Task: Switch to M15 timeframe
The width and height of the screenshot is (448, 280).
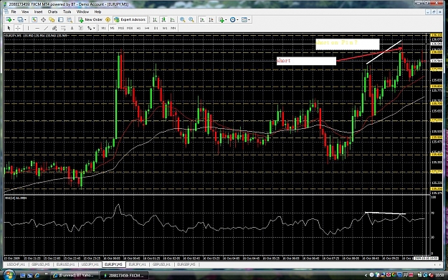Action: coord(121,28)
